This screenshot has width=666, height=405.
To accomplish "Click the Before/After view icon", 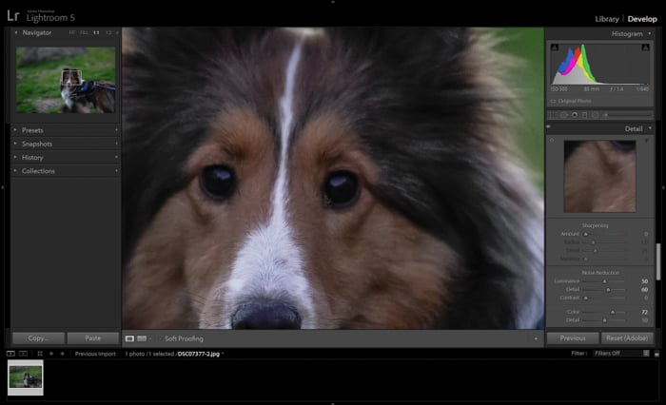I will coord(142,338).
